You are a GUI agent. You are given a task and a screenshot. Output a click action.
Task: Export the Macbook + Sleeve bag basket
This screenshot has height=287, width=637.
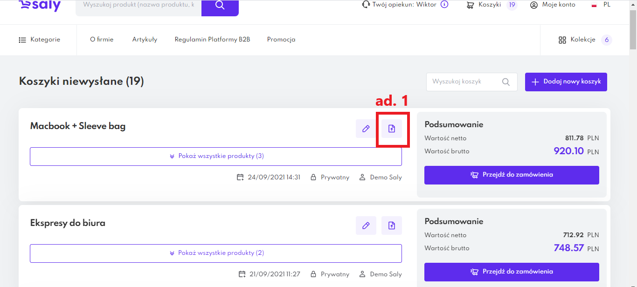(392, 129)
